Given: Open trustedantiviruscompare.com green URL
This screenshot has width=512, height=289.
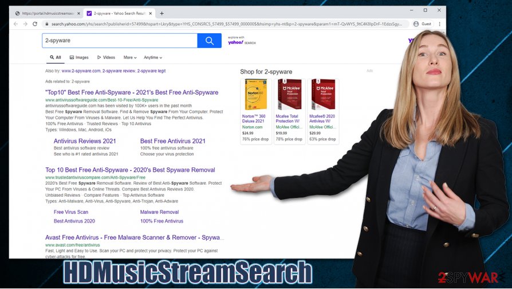Looking at the screenshot, I should [95, 177].
